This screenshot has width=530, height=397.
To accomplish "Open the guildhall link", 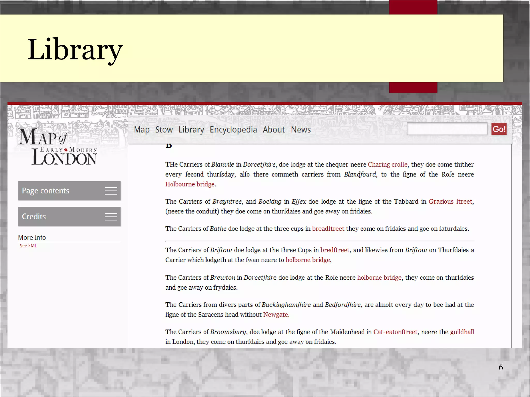I will click(462, 332).
